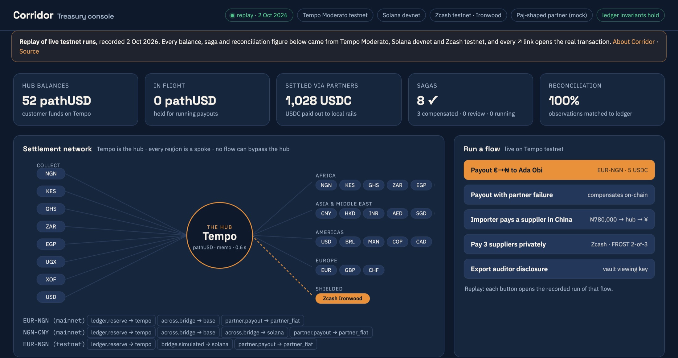Image resolution: width=678 pixels, height=358 pixels.
Task: Select the XOF collect chip
Action: 51,279
